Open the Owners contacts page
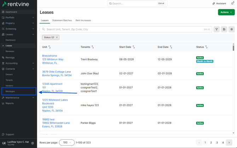Image resolution: width=237 pixels, height=148 pixels. [x=9, y=75]
